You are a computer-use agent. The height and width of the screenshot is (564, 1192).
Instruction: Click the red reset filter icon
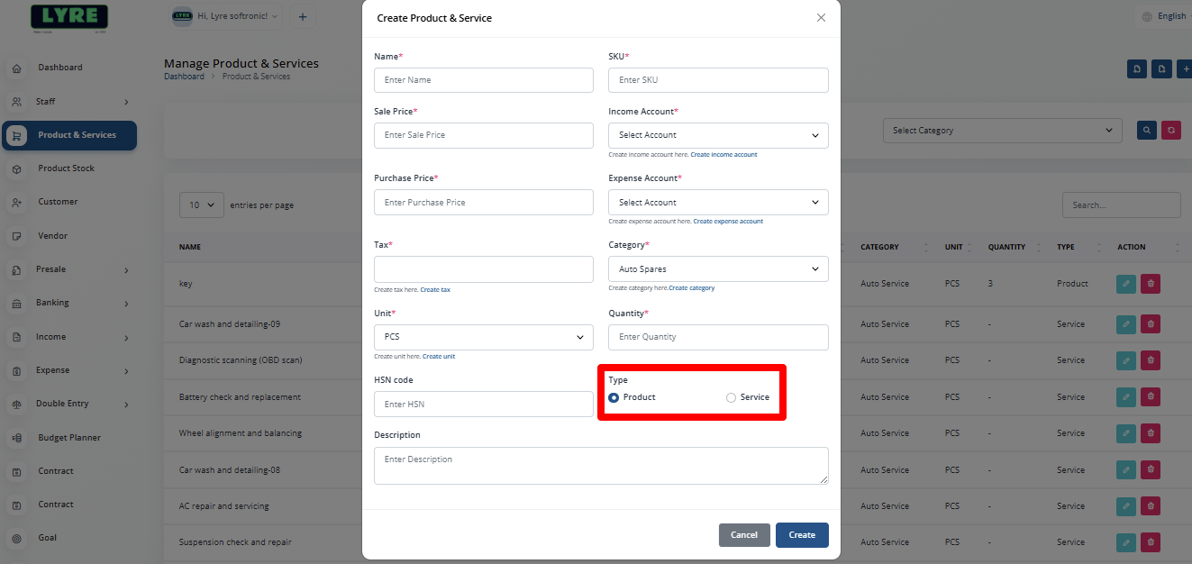coord(1171,131)
